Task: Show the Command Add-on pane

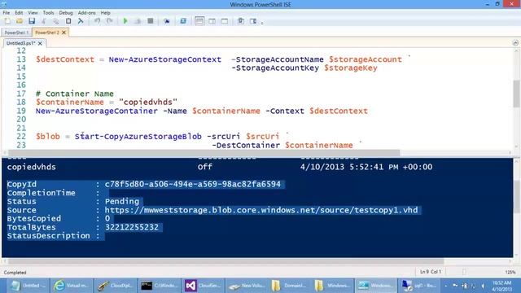Action: [253, 21]
